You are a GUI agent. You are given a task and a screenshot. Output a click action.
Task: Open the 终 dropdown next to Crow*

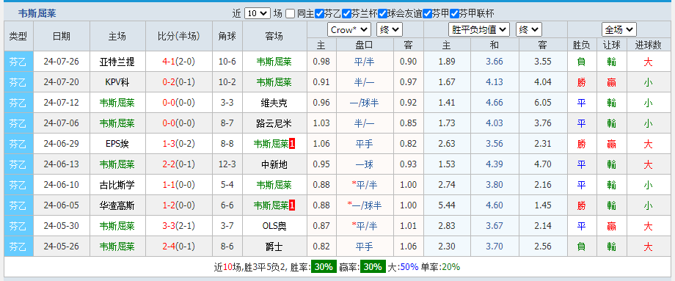coord(390,29)
